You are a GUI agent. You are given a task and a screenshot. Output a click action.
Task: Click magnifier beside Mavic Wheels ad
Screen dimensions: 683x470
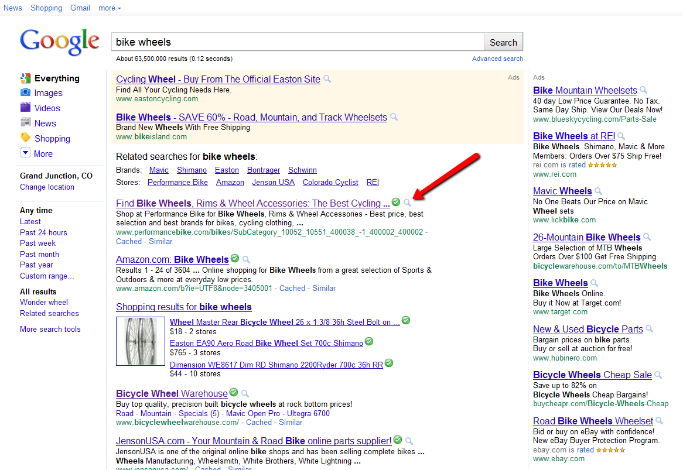click(598, 191)
